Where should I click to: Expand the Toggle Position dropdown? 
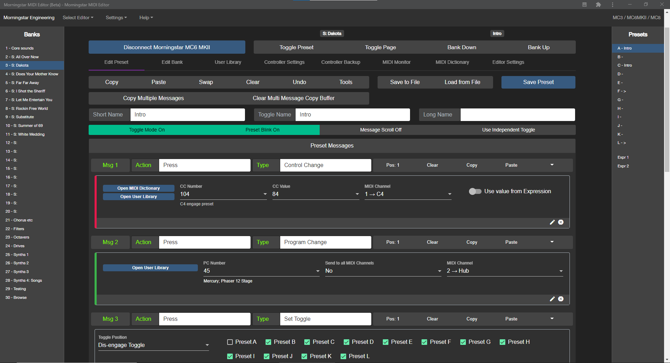pos(154,345)
